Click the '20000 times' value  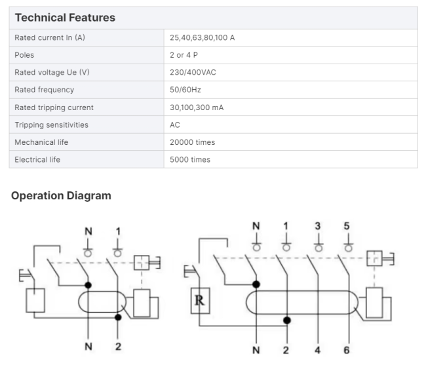click(192, 142)
